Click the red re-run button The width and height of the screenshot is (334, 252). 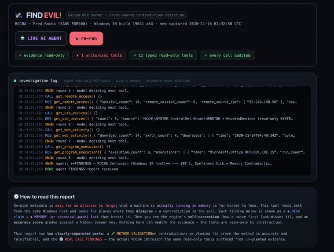[x=86, y=39]
